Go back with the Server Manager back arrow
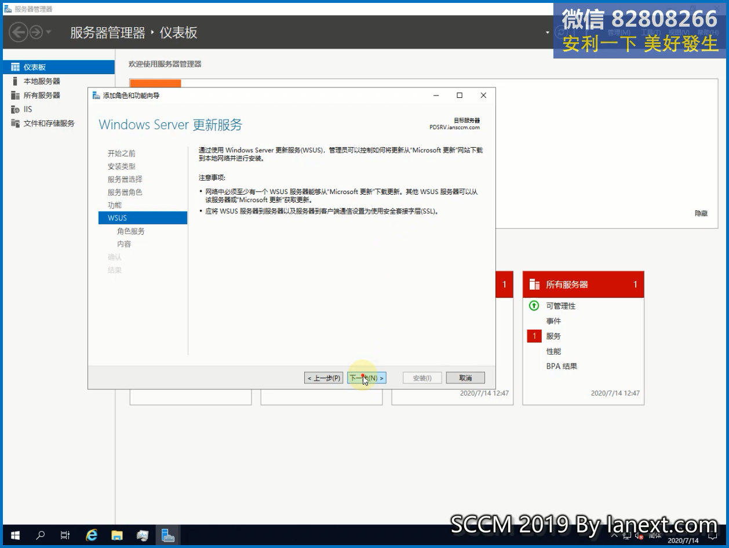 pyautogui.click(x=19, y=32)
